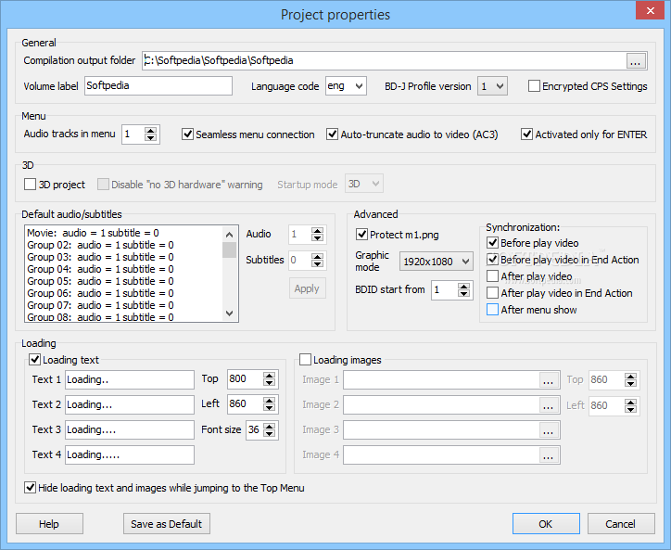The image size is (671, 550).
Task: Click Text 1 'Loading..' field
Action: coord(130,379)
